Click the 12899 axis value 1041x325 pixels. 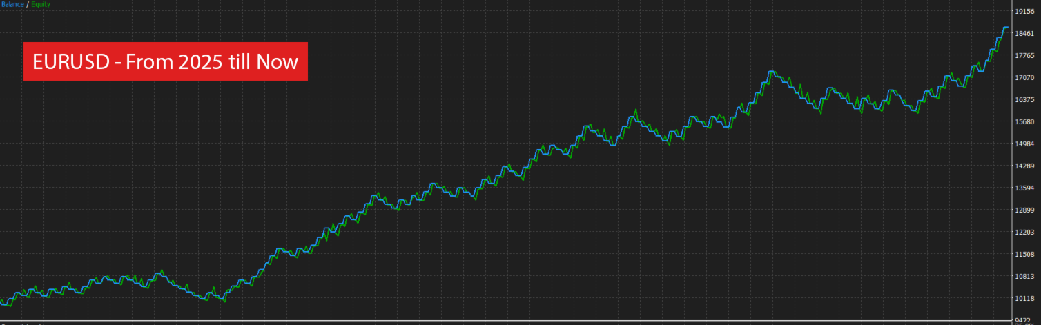(x=1024, y=210)
